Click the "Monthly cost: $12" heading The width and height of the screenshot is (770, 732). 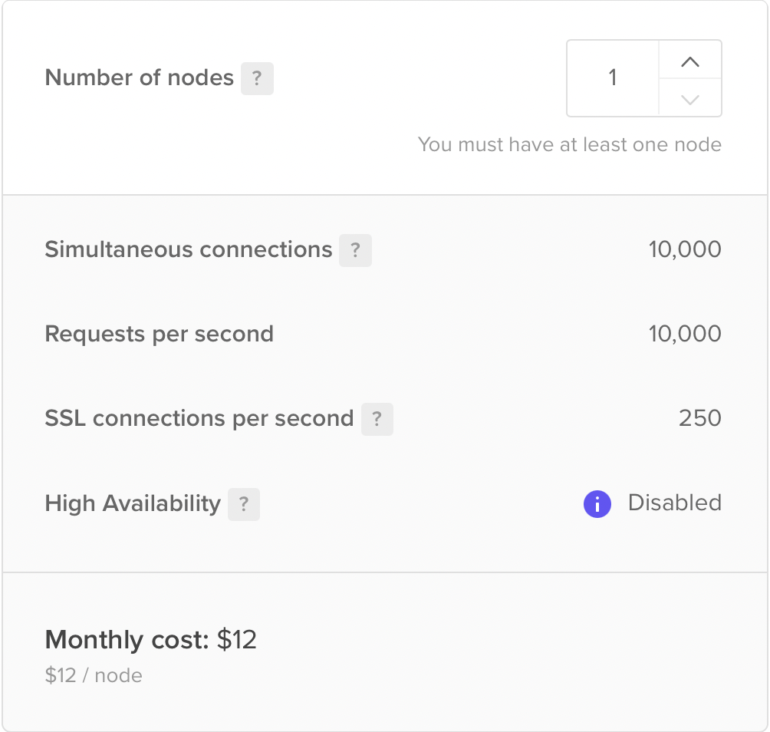click(x=151, y=640)
